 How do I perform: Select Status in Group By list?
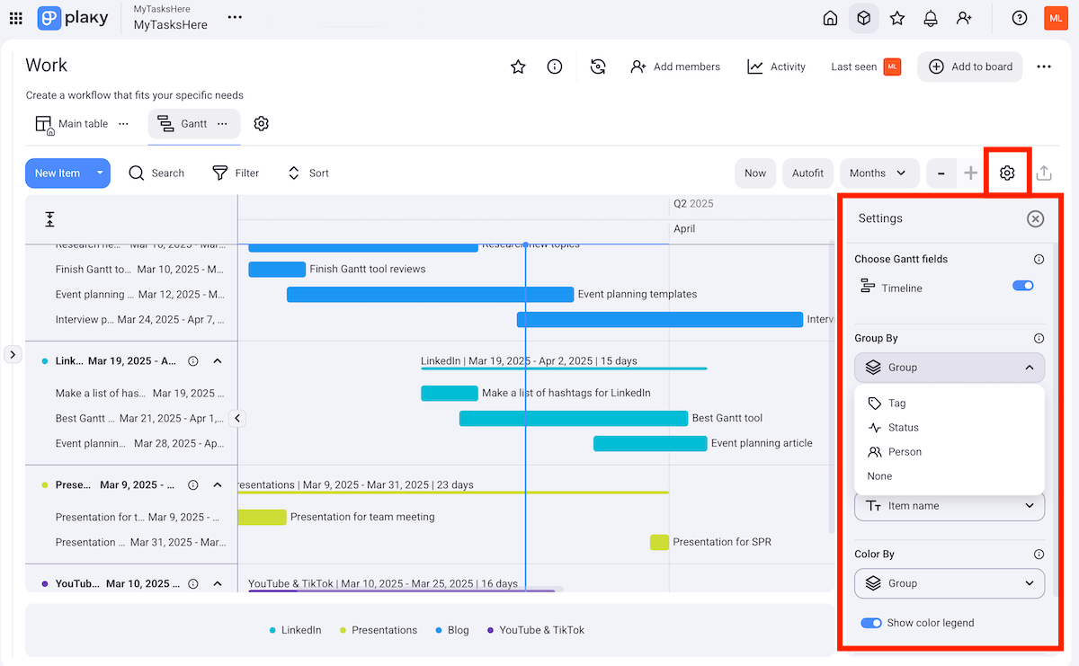pos(903,428)
